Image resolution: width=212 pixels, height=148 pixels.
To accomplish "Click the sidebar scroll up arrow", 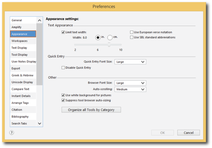I will (40, 20).
